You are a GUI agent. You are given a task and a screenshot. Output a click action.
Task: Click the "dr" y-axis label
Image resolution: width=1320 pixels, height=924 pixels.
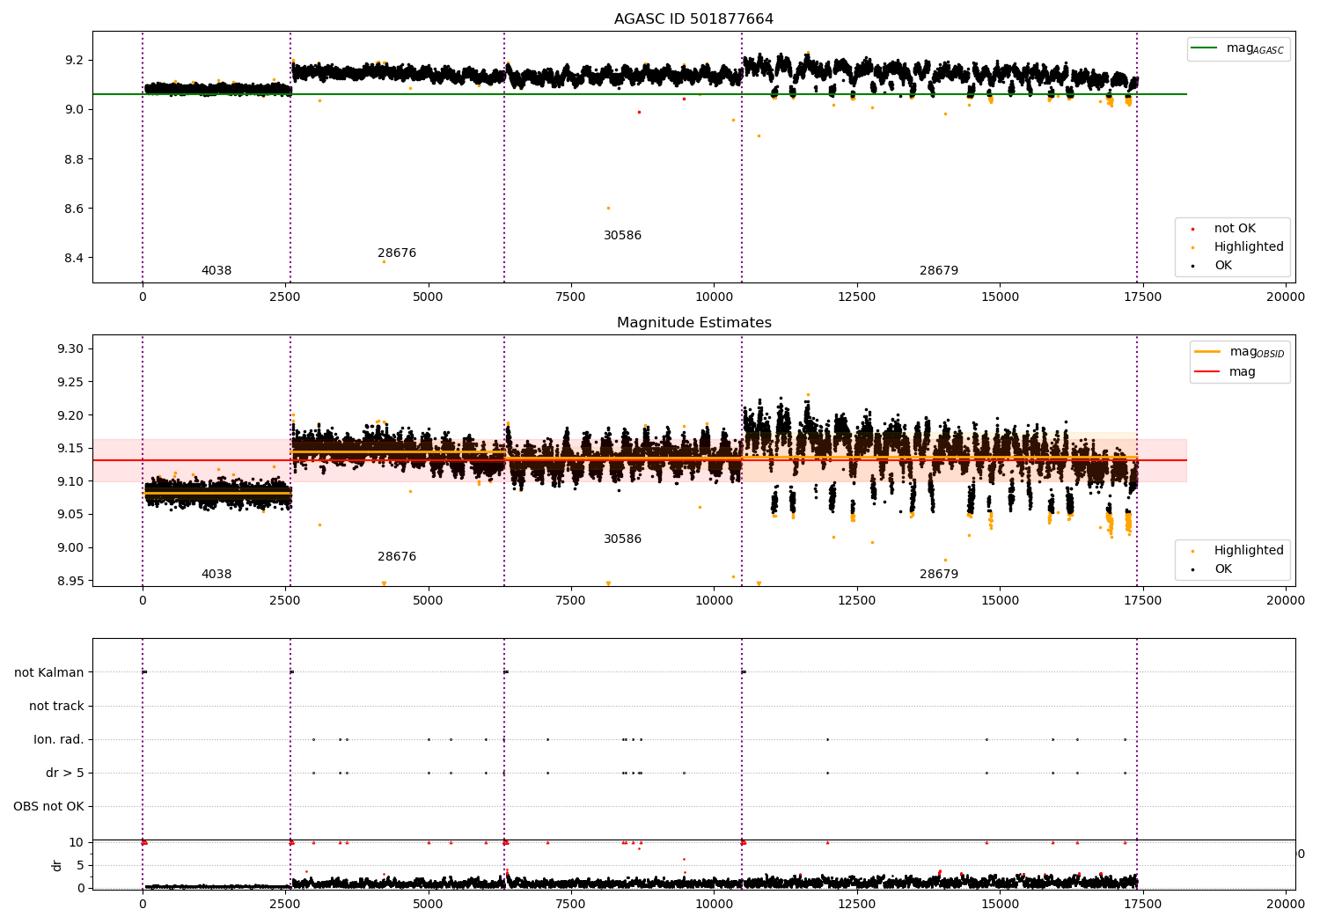57,866
